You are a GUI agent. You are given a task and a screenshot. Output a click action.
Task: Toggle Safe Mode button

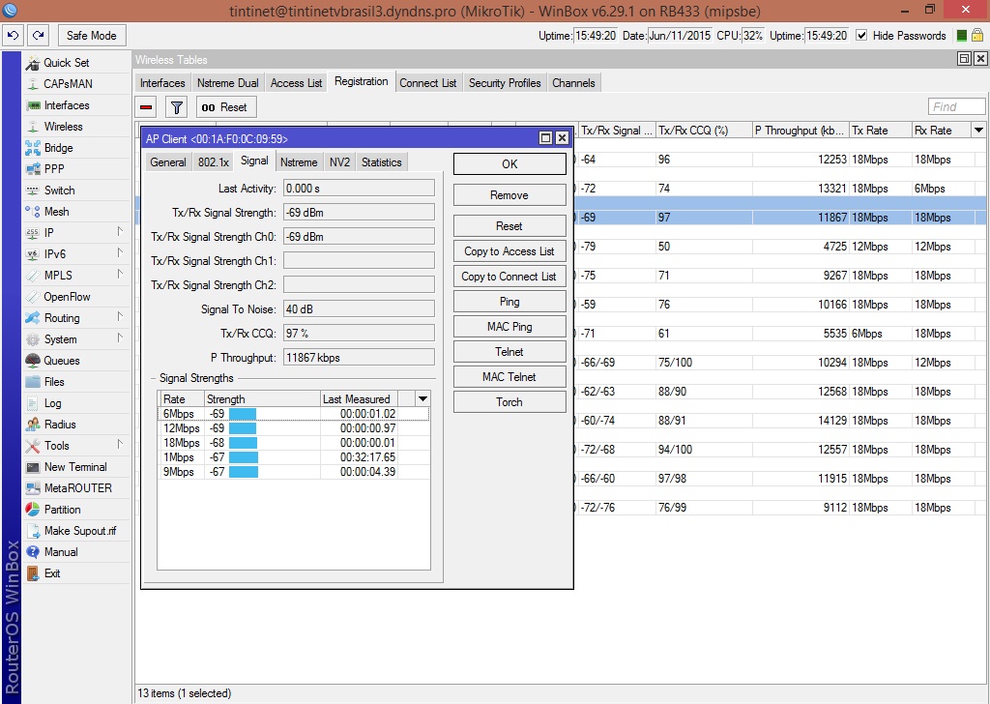click(92, 36)
